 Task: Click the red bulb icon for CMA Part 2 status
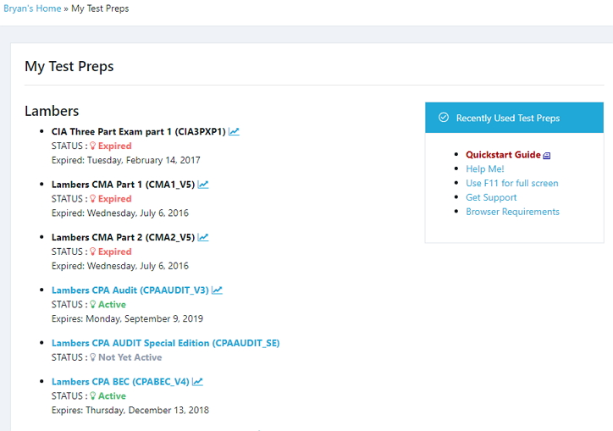pyautogui.click(x=92, y=251)
